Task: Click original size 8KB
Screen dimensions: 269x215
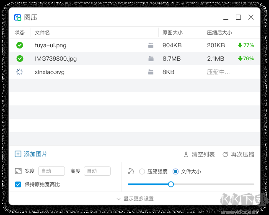Action: coord(168,72)
